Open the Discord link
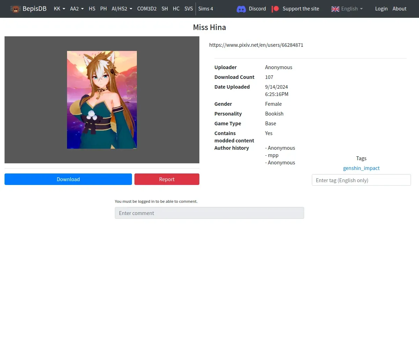 [x=257, y=9]
